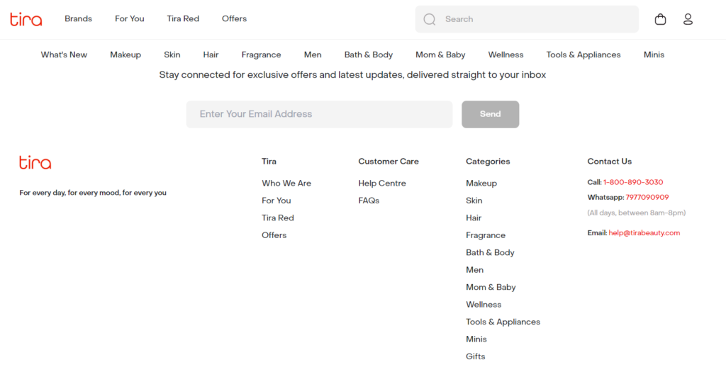
Task: Click the Tira logo in header
Action: pos(26,19)
